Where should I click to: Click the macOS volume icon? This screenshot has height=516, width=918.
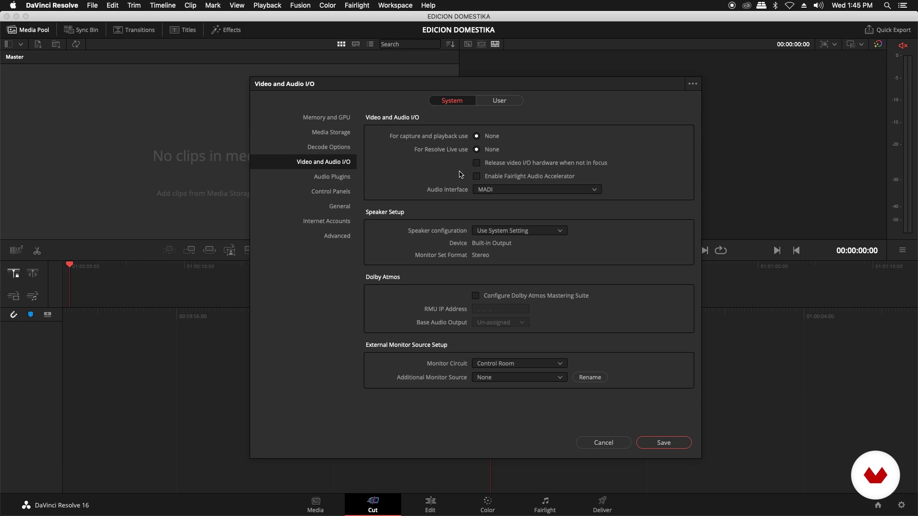click(818, 5)
